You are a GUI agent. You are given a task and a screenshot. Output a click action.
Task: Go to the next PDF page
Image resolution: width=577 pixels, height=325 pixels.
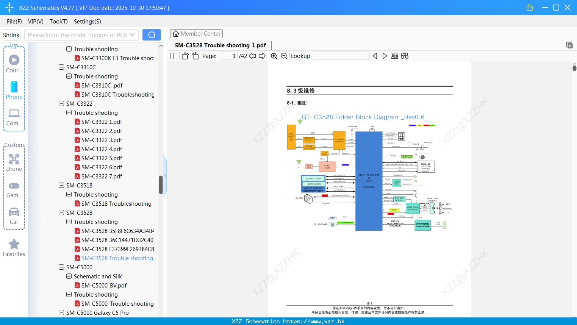click(262, 56)
